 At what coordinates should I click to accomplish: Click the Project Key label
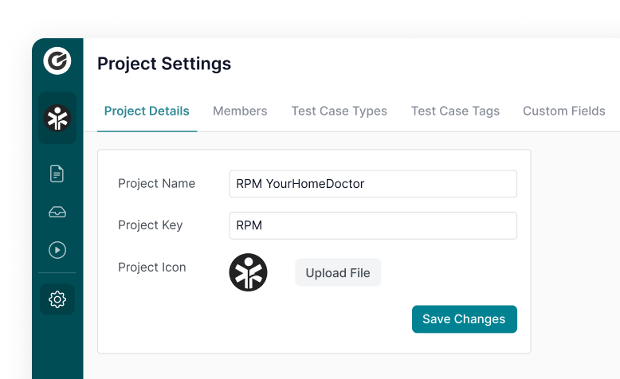click(151, 225)
